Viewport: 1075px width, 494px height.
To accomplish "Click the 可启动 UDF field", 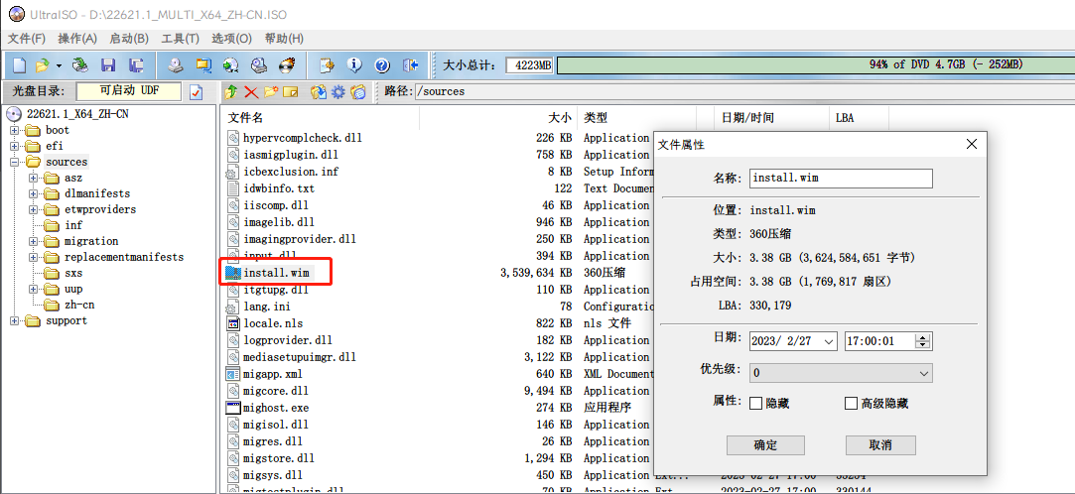I will [128, 91].
